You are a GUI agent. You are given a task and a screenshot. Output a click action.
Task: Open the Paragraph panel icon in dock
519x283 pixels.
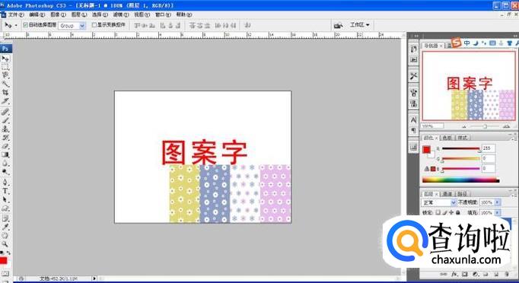tap(413, 130)
